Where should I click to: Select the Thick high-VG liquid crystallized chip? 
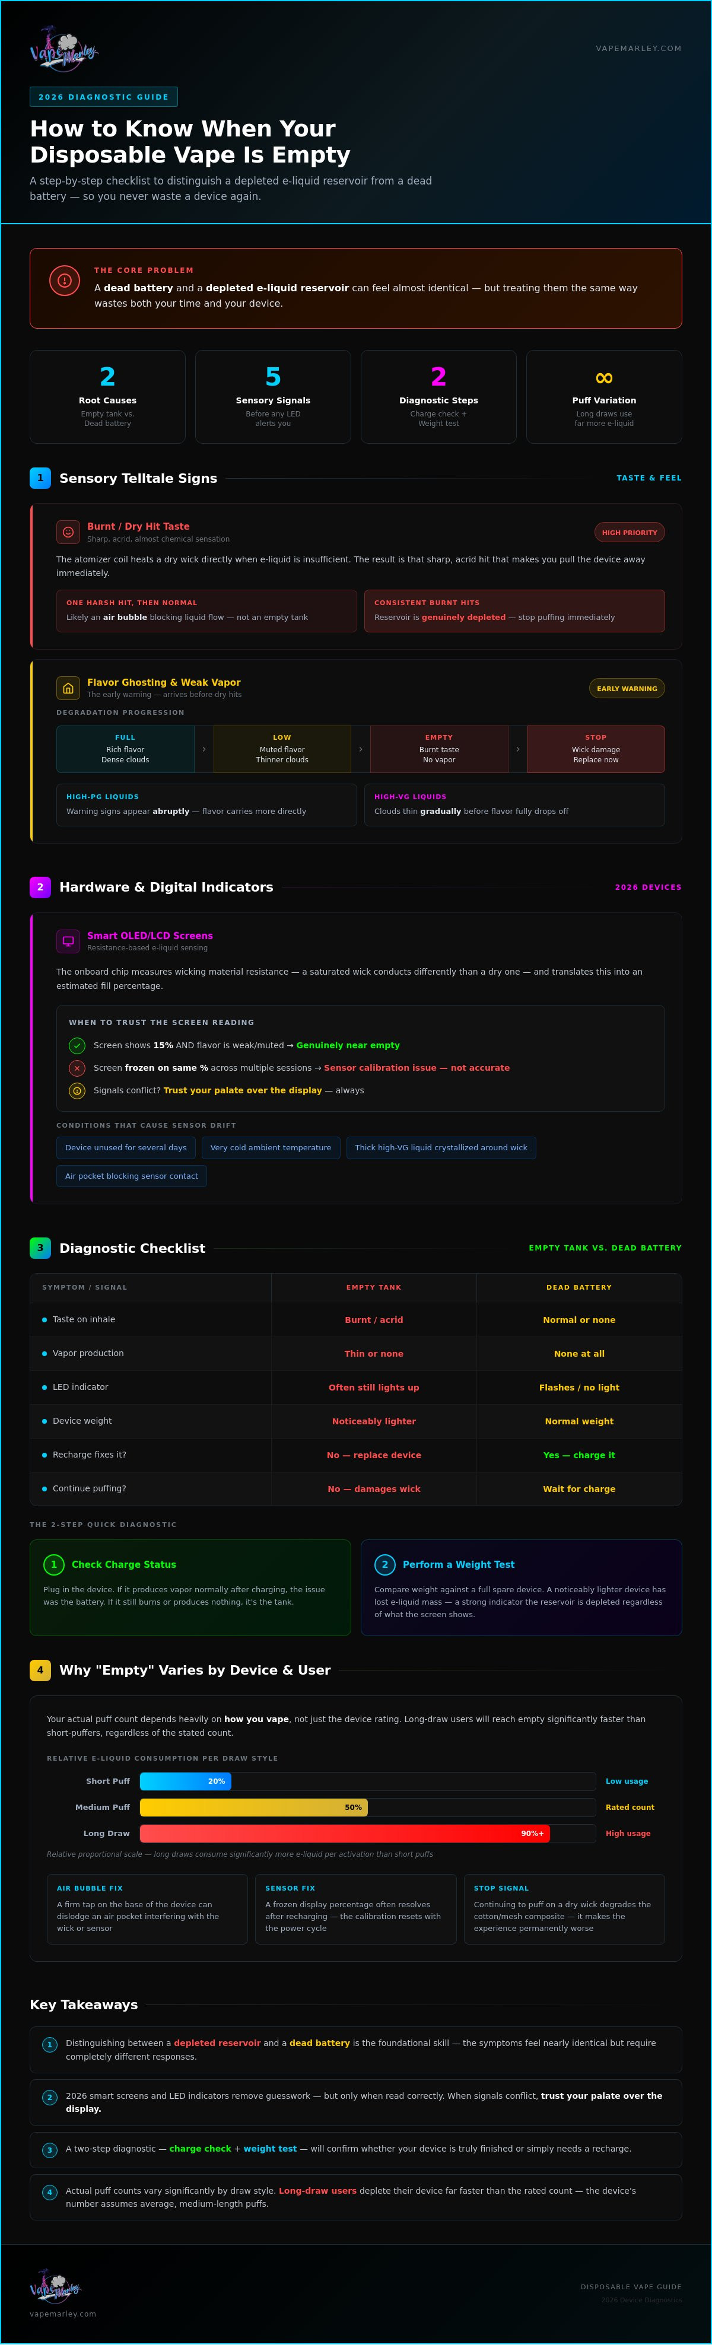point(441,1148)
